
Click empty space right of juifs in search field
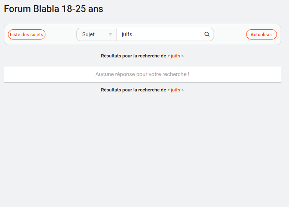click(x=168, y=34)
